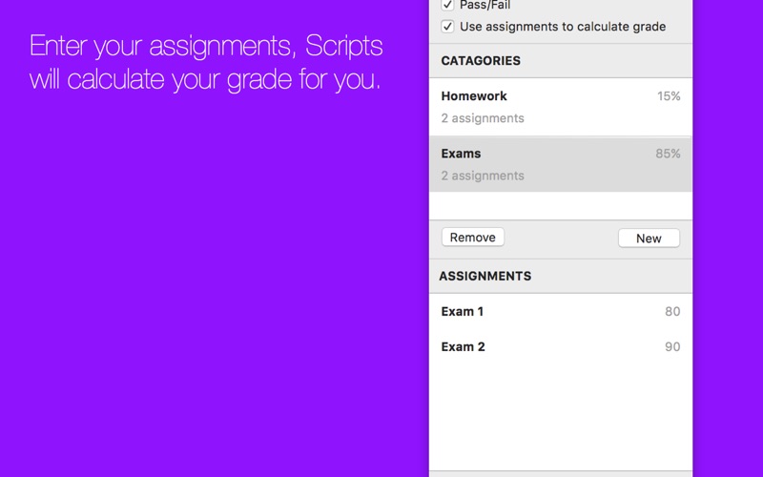This screenshot has width=763, height=477.
Task: Uncheck Use assignments to calculate grade
Action: [447, 27]
